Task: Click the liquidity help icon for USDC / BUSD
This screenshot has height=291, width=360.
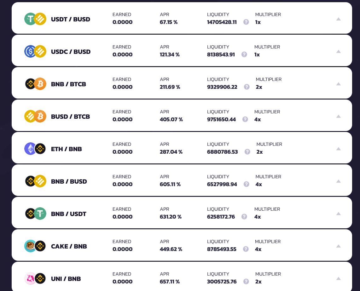Action: click(x=244, y=54)
